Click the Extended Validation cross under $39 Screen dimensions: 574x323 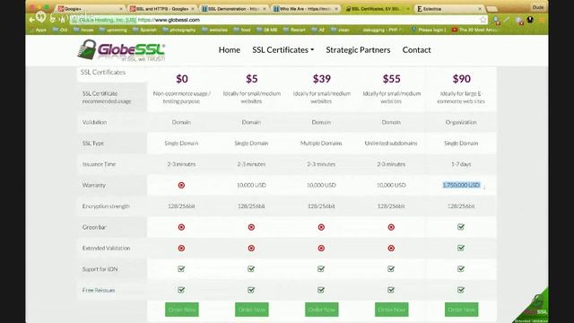tap(321, 249)
